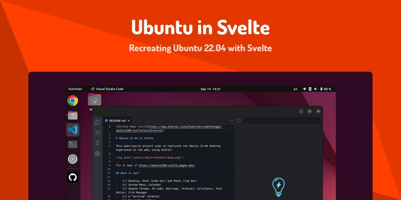The height and width of the screenshot is (200, 401).
Task: Click the "Desktop, Dock (side bar)" list line
Action: coord(157,181)
